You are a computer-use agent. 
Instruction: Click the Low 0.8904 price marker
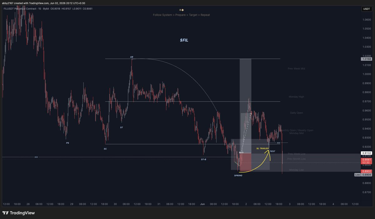click(363, 175)
